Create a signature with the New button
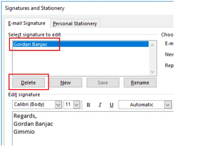The width and height of the screenshot is (216, 147). (65, 82)
